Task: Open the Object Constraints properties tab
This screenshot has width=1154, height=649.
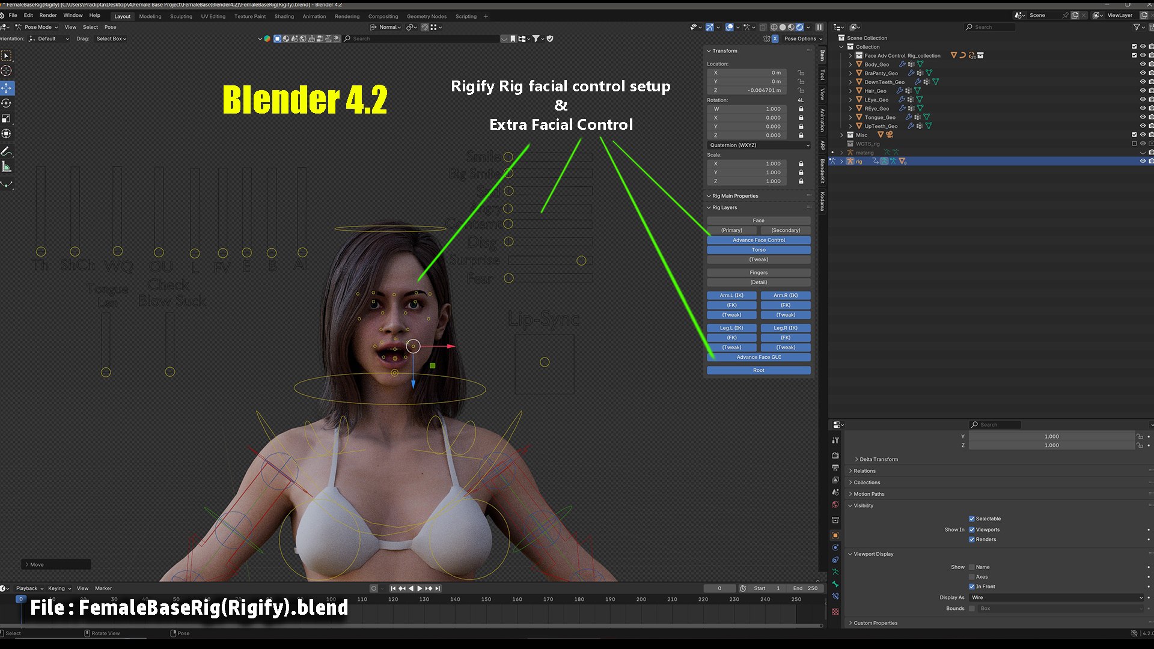Action: (x=835, y=559)
